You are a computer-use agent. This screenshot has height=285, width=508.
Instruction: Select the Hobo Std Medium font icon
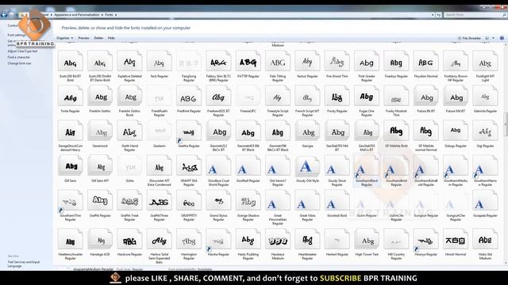click(x=485, y=240)
